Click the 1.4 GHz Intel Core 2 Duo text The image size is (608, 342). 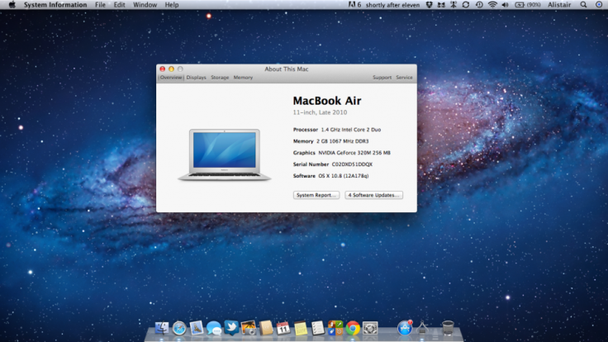351,130
